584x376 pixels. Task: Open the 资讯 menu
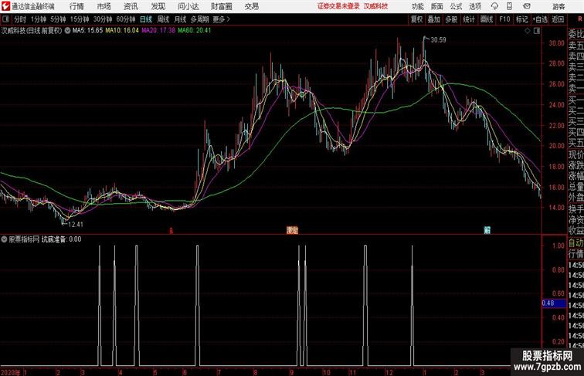131,6
